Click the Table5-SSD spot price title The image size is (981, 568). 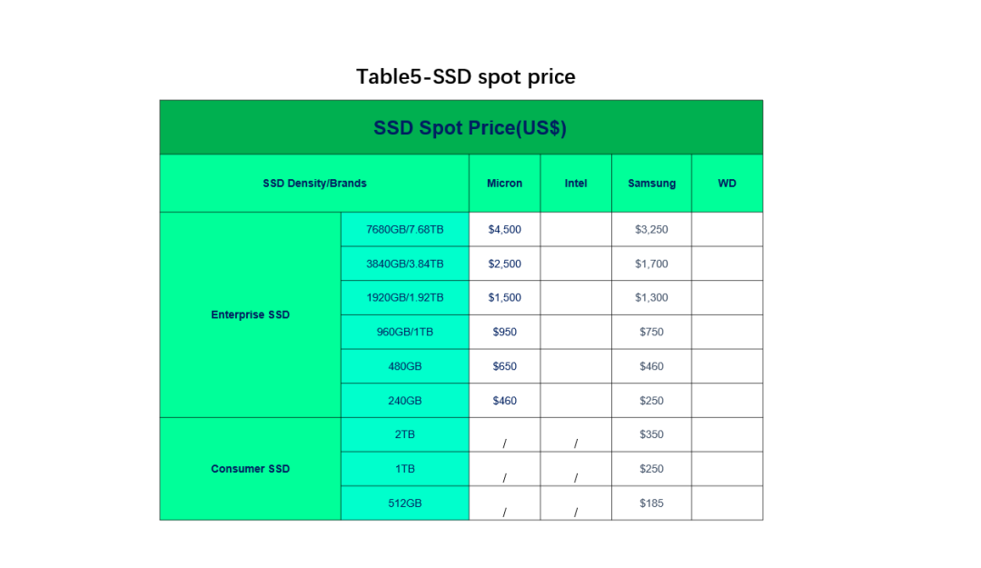pos(465,76)
